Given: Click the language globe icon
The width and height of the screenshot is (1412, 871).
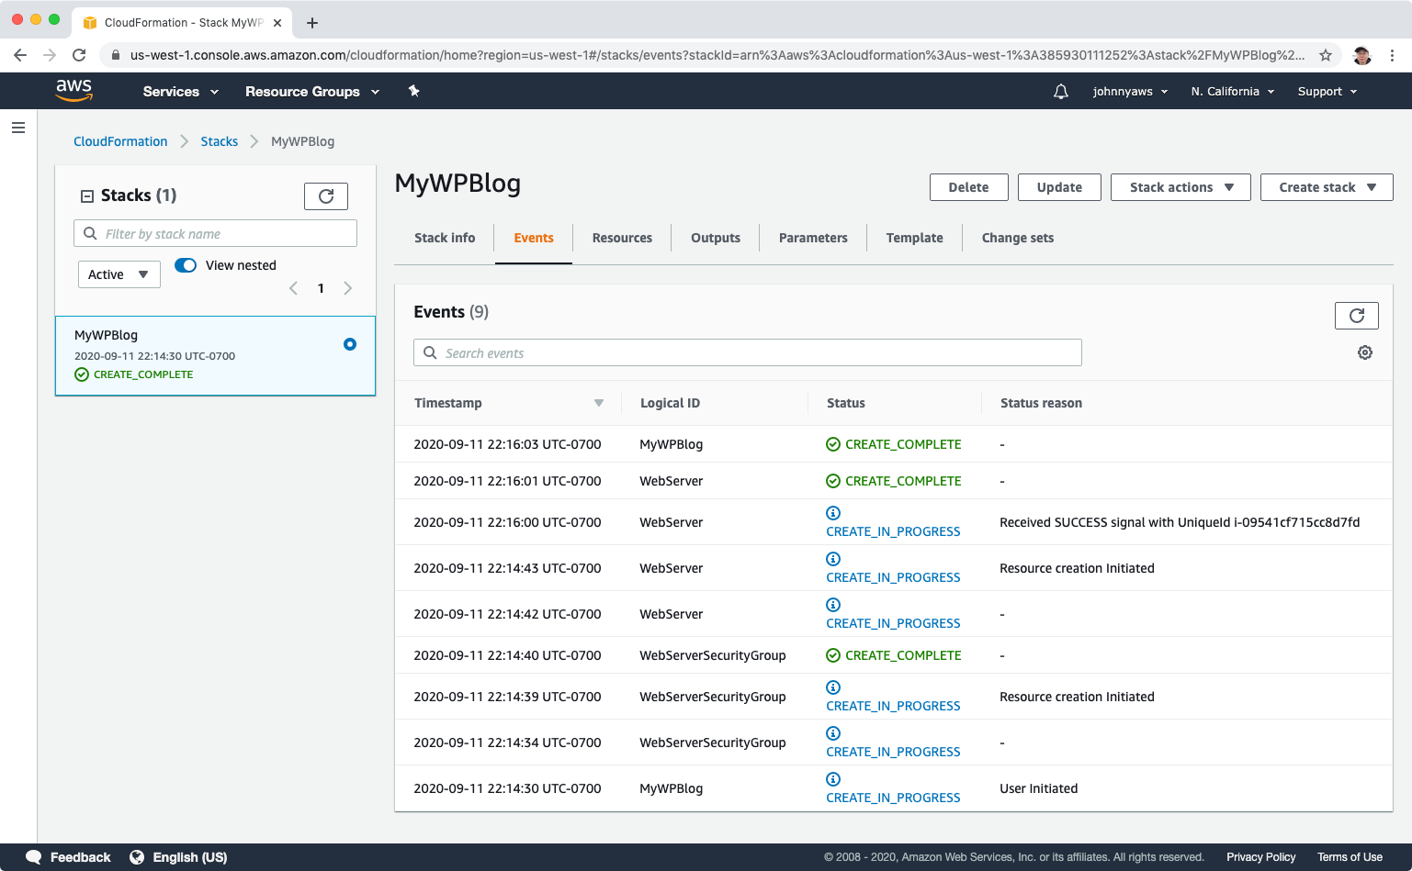Looking at the screenshot, I should (137, 857).
